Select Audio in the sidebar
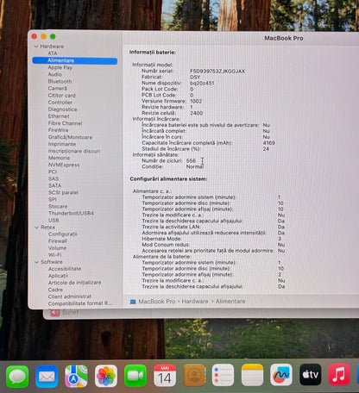The height and width of the screenshot is (393, 359). [54, 74]
